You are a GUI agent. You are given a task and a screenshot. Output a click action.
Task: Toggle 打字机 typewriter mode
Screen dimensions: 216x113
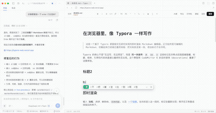pos(189,14)
